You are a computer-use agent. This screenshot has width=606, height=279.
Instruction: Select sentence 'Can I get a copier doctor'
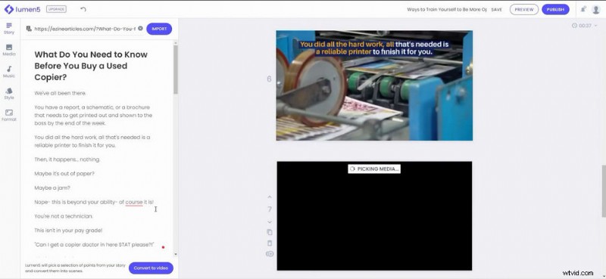click(x=94, y=245)
